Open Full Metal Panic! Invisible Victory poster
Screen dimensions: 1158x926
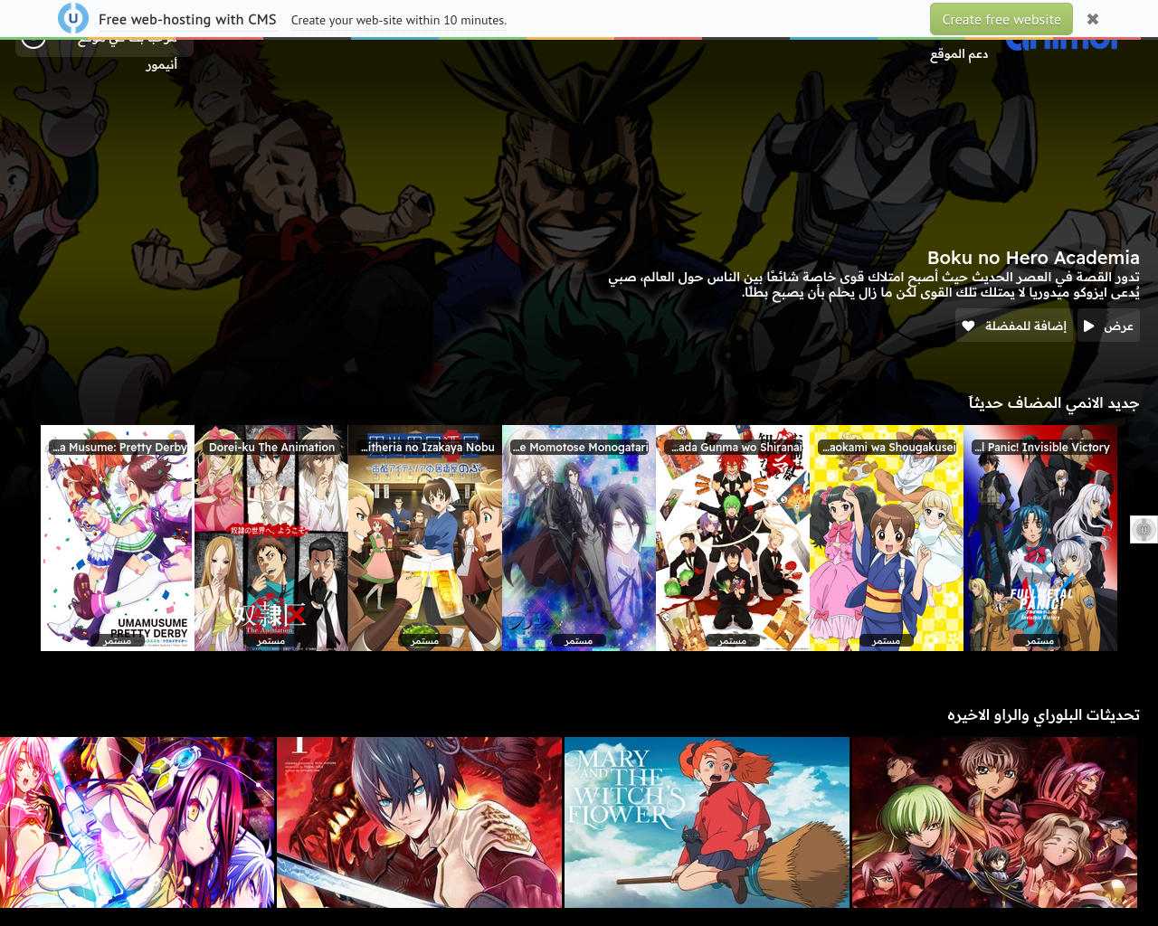pyautogui.click(x=1040, y=538)
